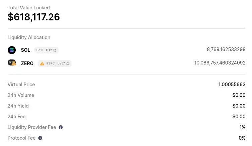This screenshot has height=146, width=252.
Task: Open SOL address external link icon
Action: (55, 50)
